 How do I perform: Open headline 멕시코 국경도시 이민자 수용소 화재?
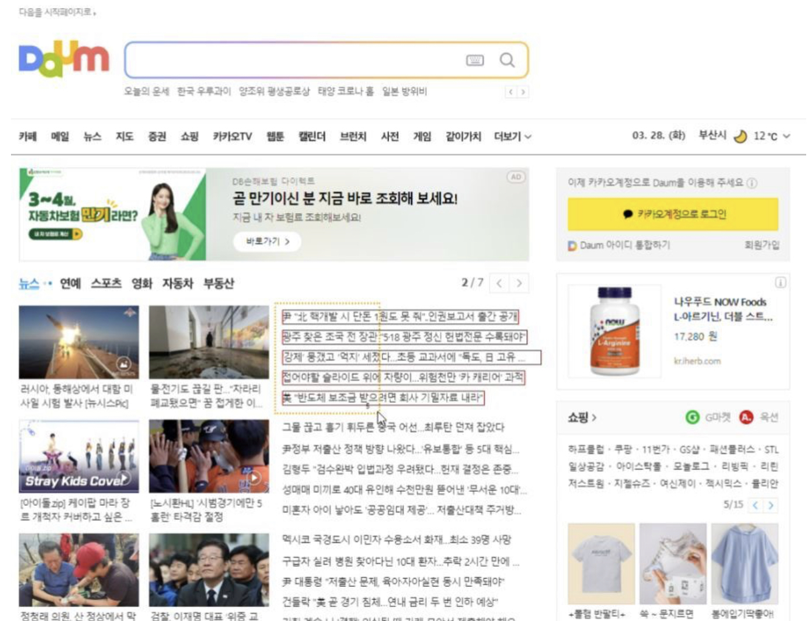(396, 540)
